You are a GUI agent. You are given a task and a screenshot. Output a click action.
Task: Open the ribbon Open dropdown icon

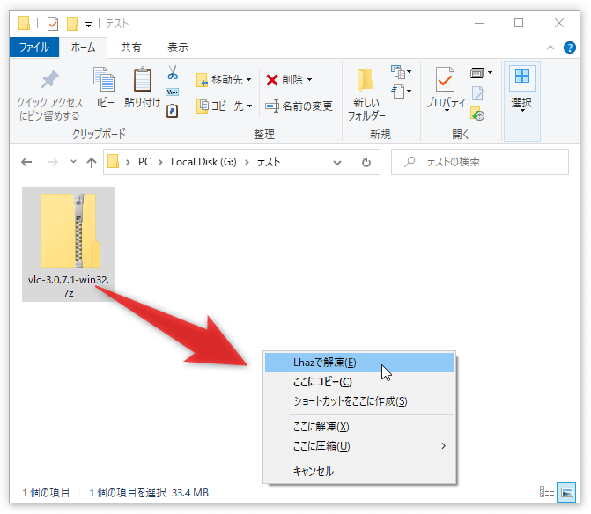tap(481, 72)
